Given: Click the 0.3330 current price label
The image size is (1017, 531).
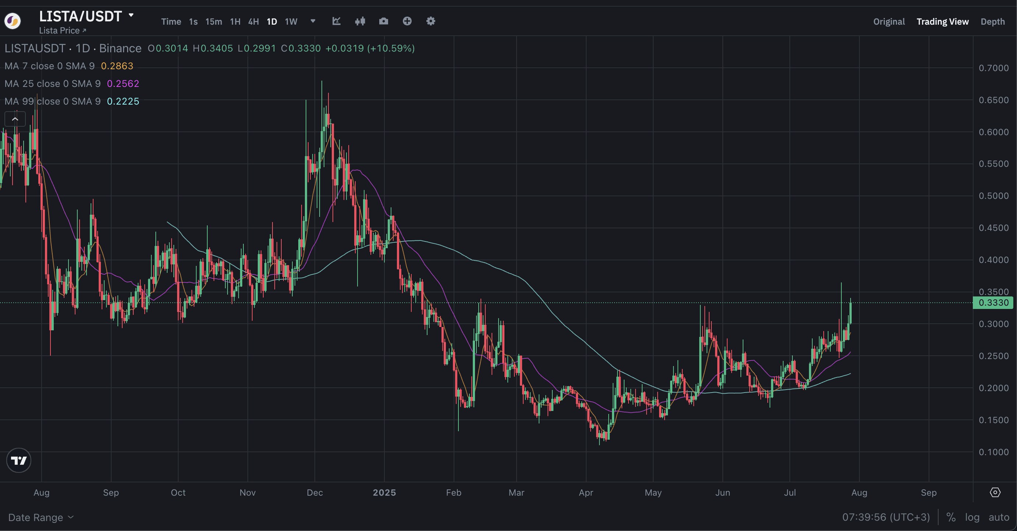Looking at the screenshot, I should [993, 303].
